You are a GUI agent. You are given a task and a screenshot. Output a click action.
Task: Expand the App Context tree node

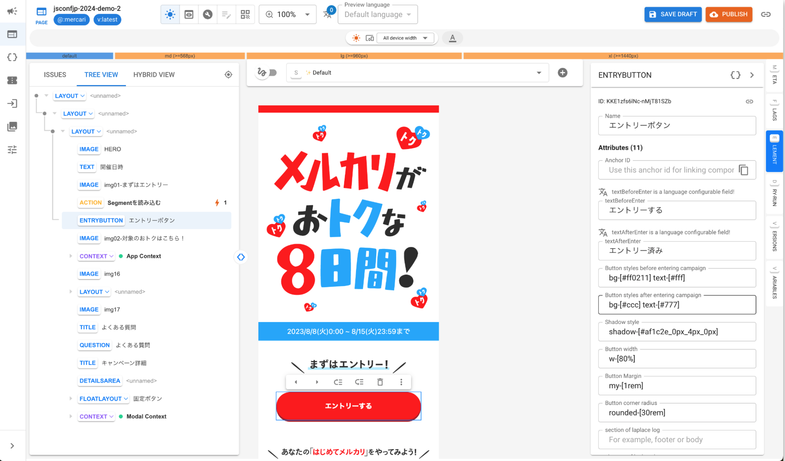pos(71,256)
